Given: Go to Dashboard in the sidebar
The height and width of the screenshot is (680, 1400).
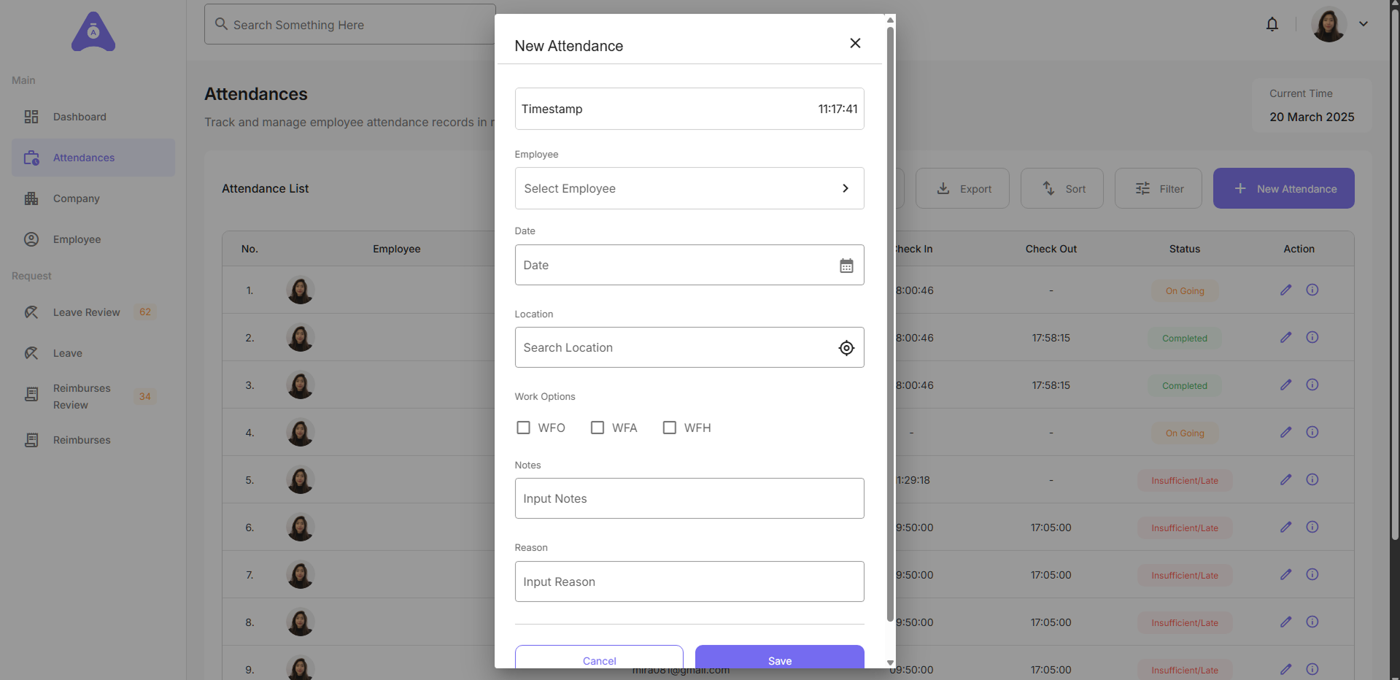Looking at the screenshot, I should [93, 117].
